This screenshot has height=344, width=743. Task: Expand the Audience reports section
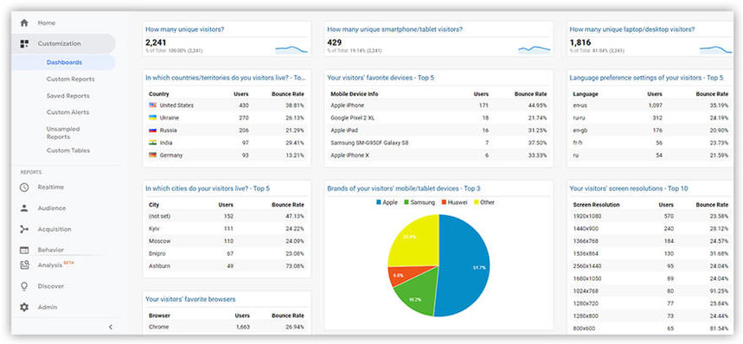pos(52,208)
